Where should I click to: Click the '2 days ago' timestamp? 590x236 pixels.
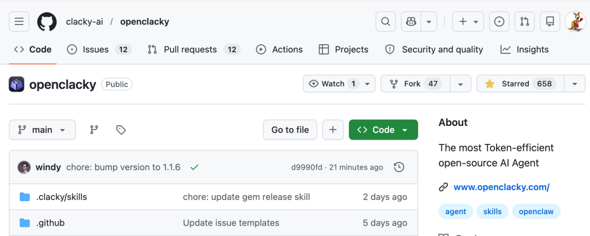click(x=385, y=197)
